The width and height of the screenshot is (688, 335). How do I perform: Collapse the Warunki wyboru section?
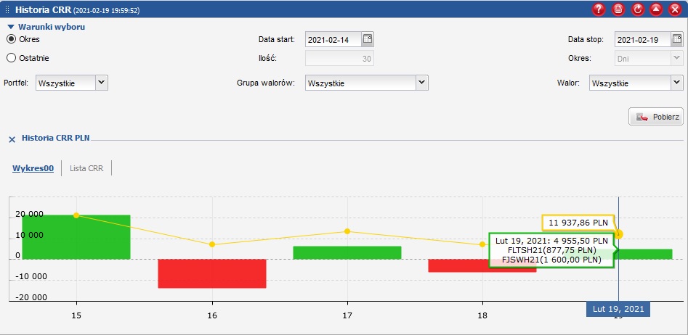[11, 26]
